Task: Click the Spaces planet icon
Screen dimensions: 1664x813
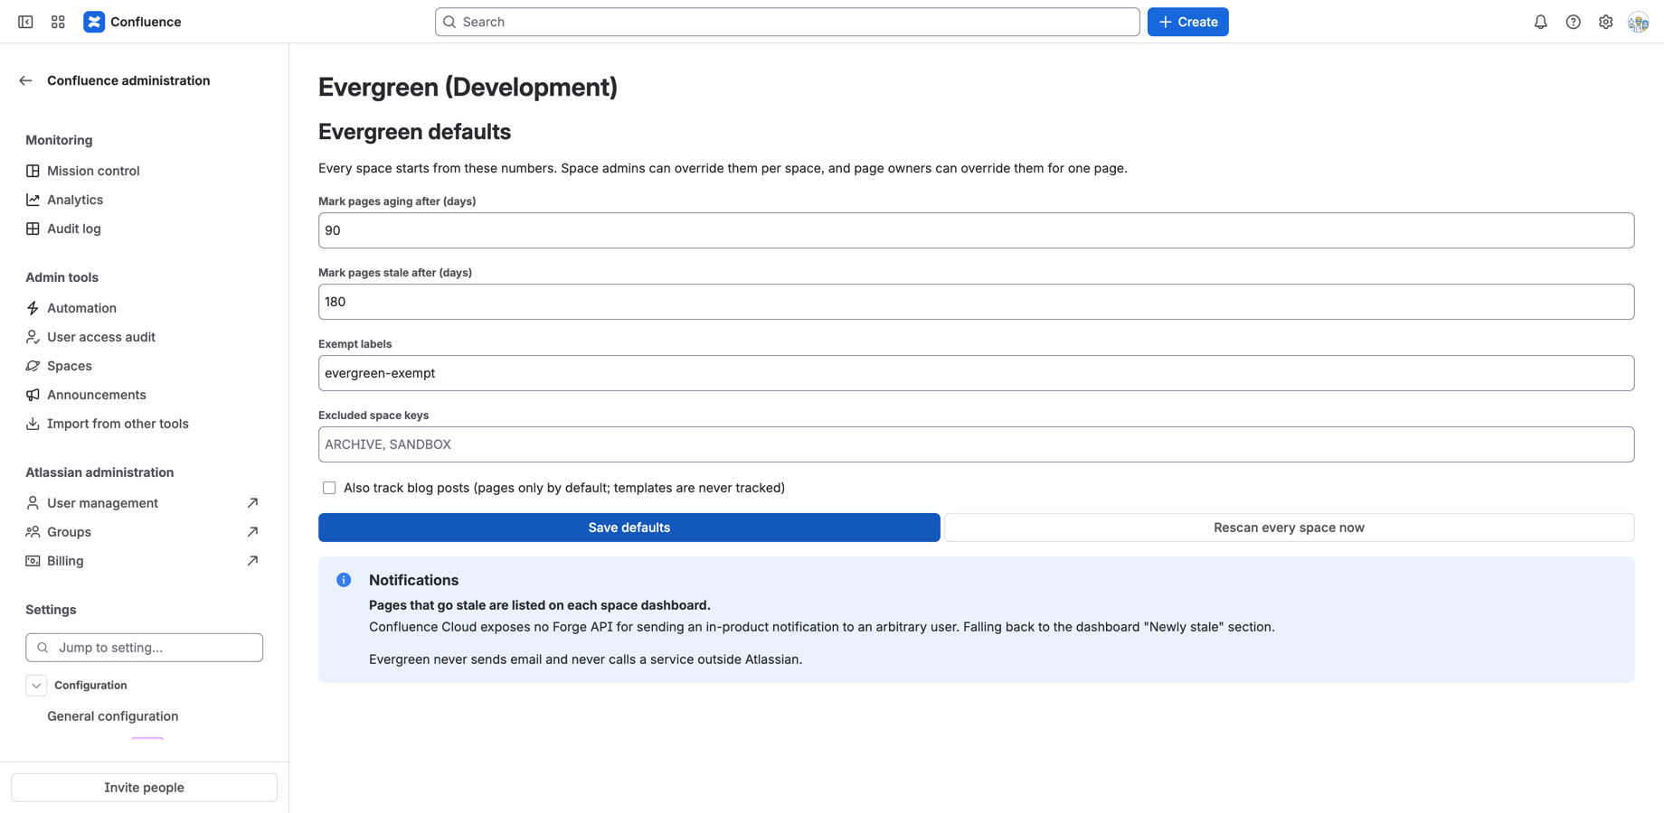Action: 33,366
